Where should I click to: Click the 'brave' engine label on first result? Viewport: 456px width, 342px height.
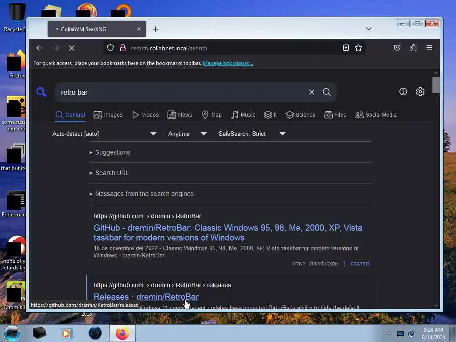click(x=299, y=264)
